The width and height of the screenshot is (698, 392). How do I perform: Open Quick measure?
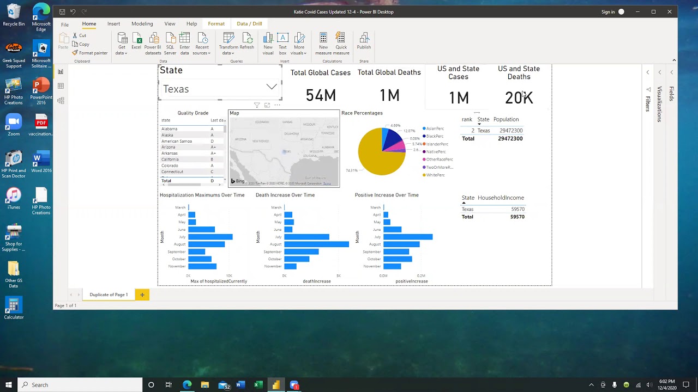[341, 44]
